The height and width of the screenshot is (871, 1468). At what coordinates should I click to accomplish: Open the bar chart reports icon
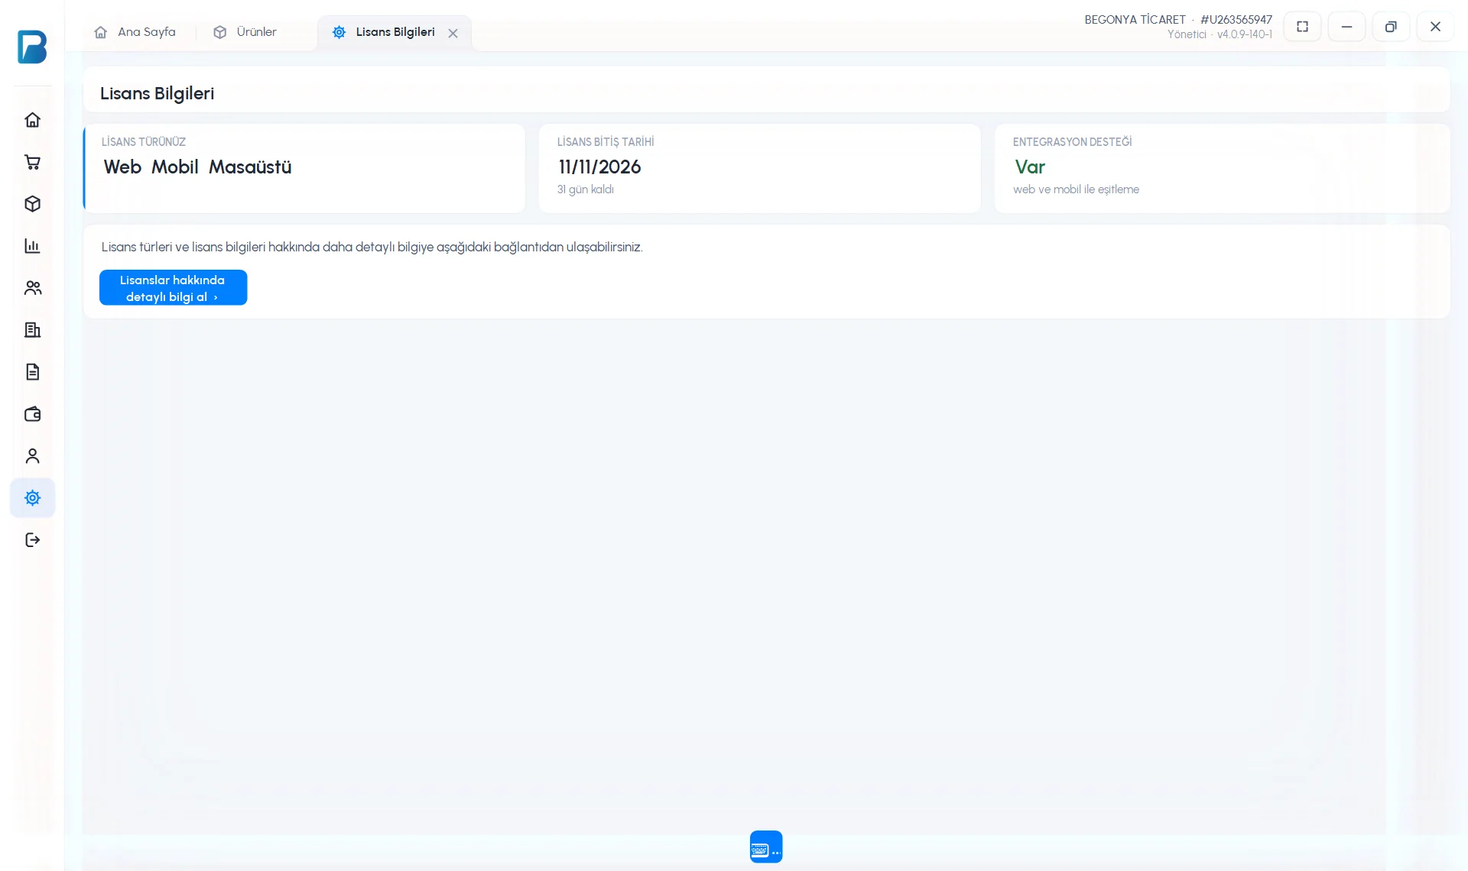(32, 246)
